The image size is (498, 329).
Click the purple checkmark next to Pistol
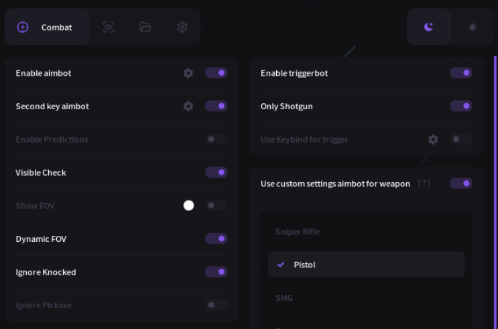[281, 265]
